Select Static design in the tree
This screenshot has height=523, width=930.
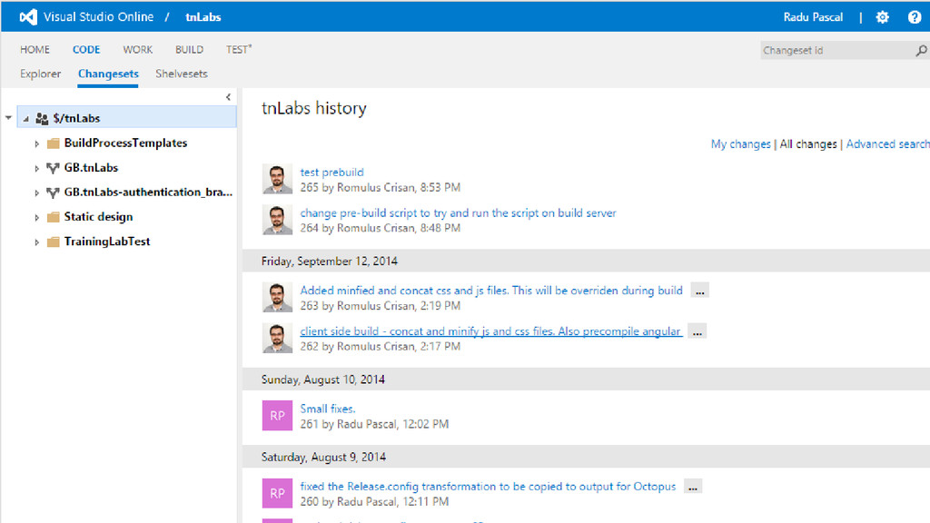(98, 217)
